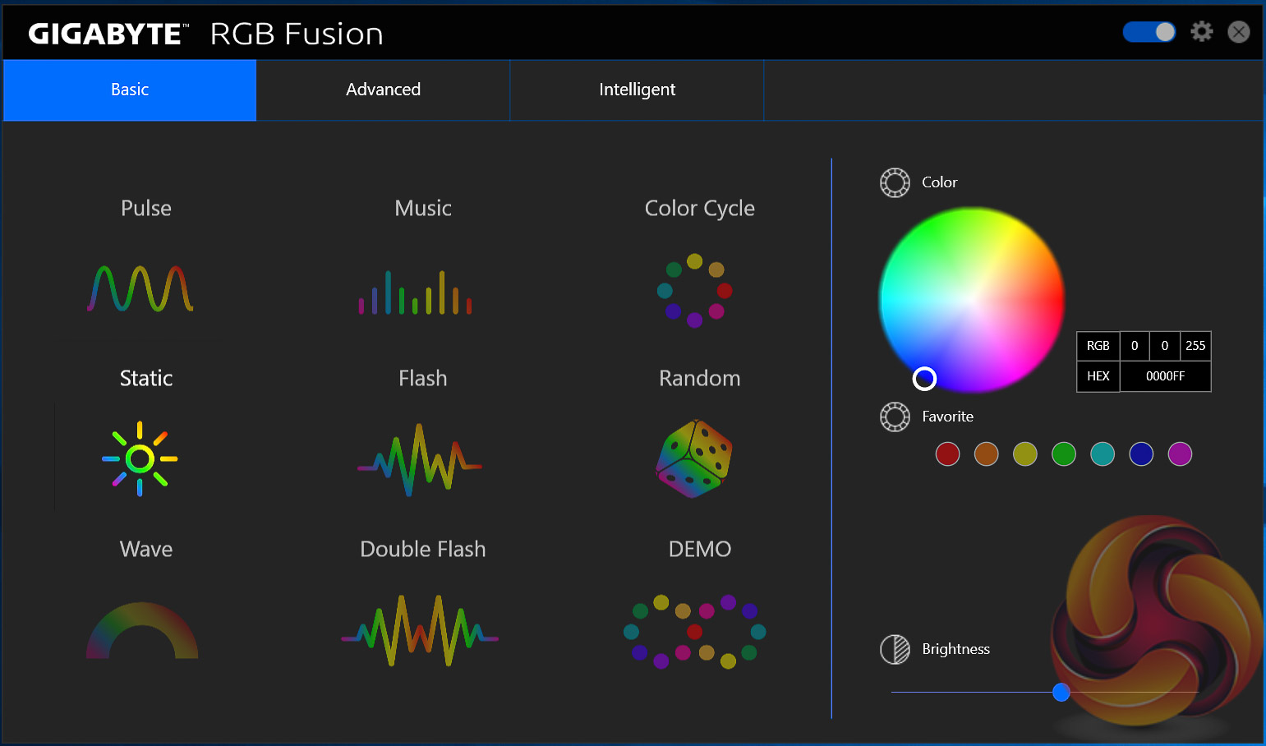Pick the blue favorite color swatch
The height and width of the screenshot is (746, 1266).
1141,454
